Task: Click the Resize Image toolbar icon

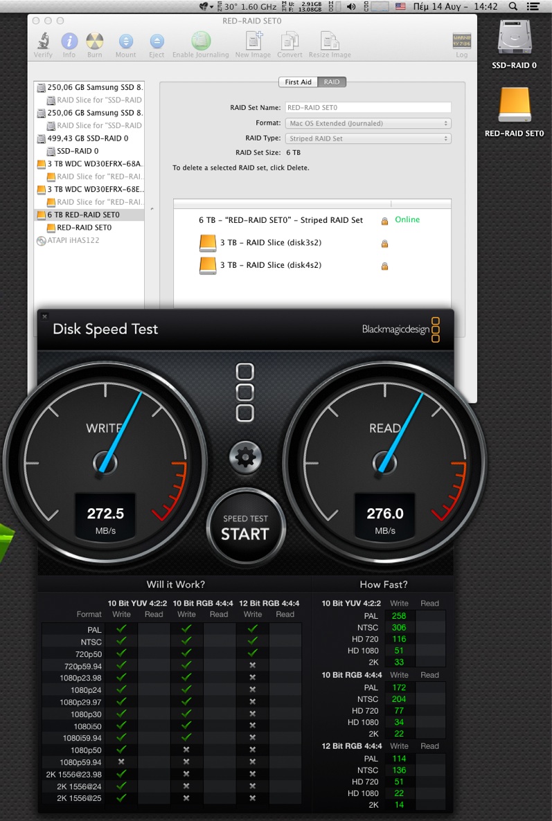Action: pyautogui.click(x=330, y=41)
